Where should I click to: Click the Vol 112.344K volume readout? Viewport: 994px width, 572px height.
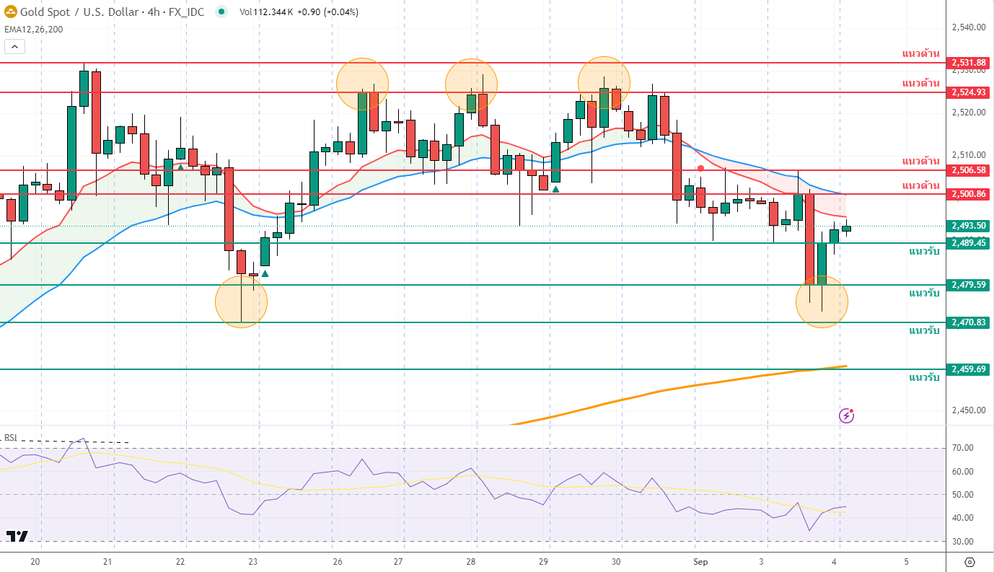tap(268, 12)
